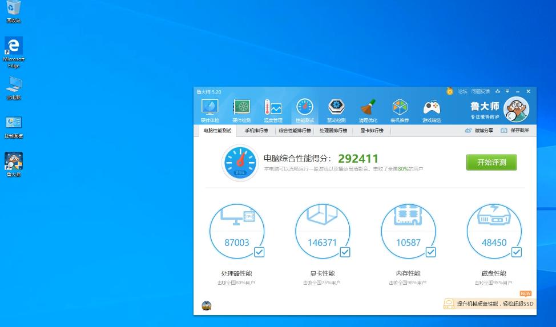Click the 显卡性能 label
This screenshot has width=556, height=327.
coord(323,273)
